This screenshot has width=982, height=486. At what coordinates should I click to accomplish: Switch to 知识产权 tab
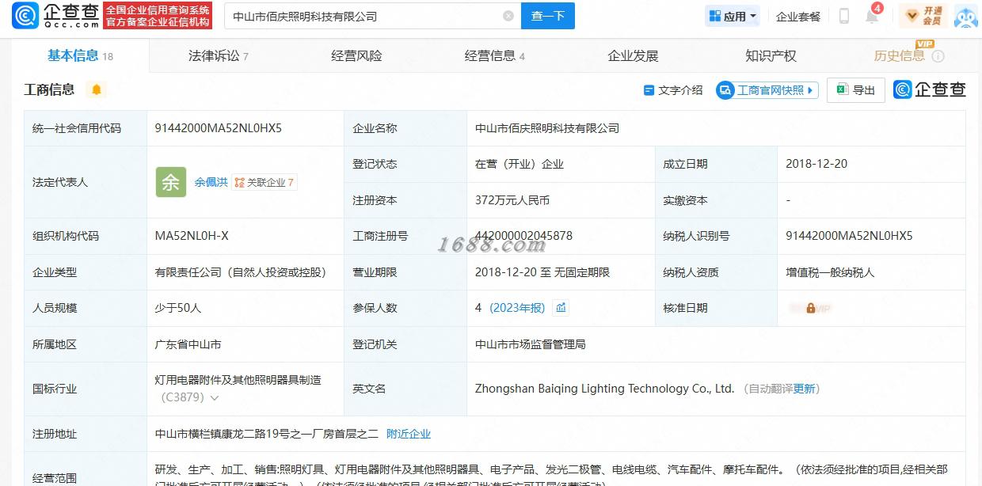[771, 55]
